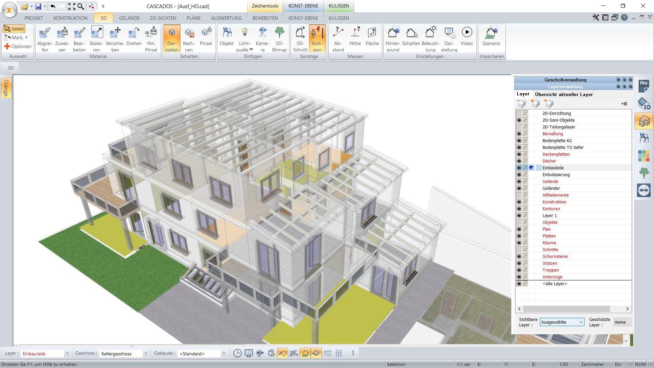Viewport: 654px width, 368px height.
Task: Click the Optionen button in Auswahl
Action: pos(17,46)
